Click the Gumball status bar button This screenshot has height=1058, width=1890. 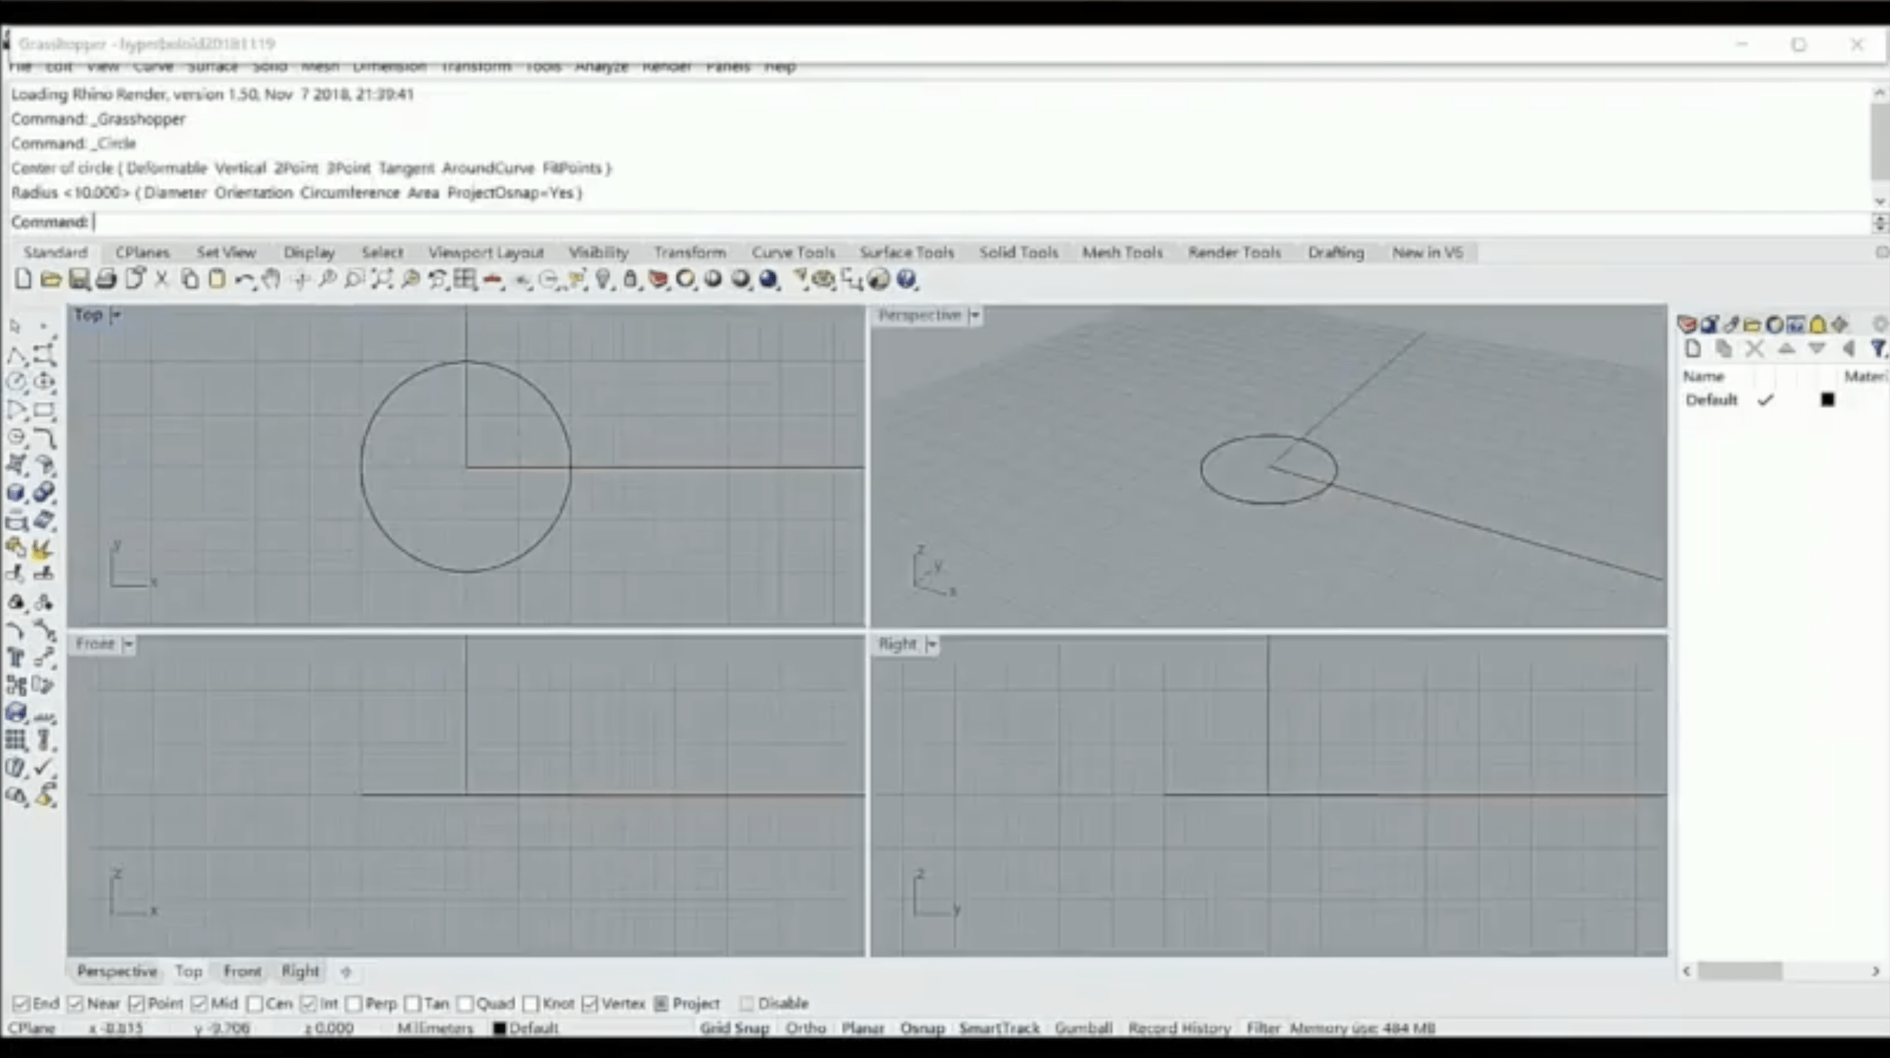(1083, 1028)
